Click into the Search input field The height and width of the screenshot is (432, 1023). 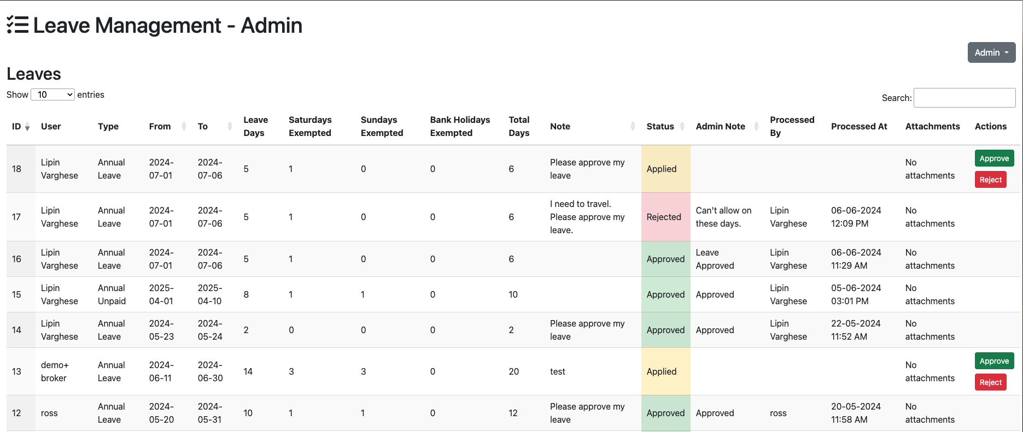coord(964,98)
